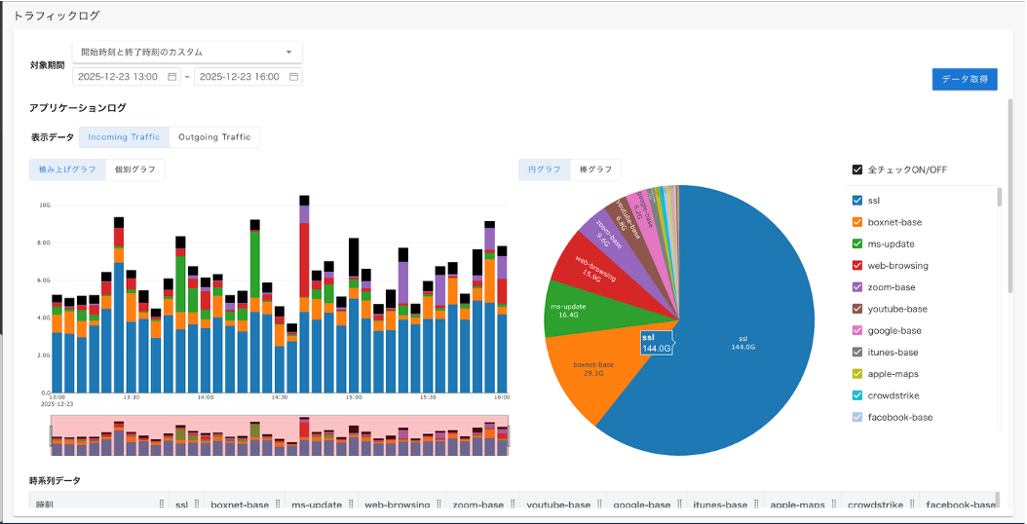Click the ssl column menu grip icon
1027x524 pixels.
197,505
